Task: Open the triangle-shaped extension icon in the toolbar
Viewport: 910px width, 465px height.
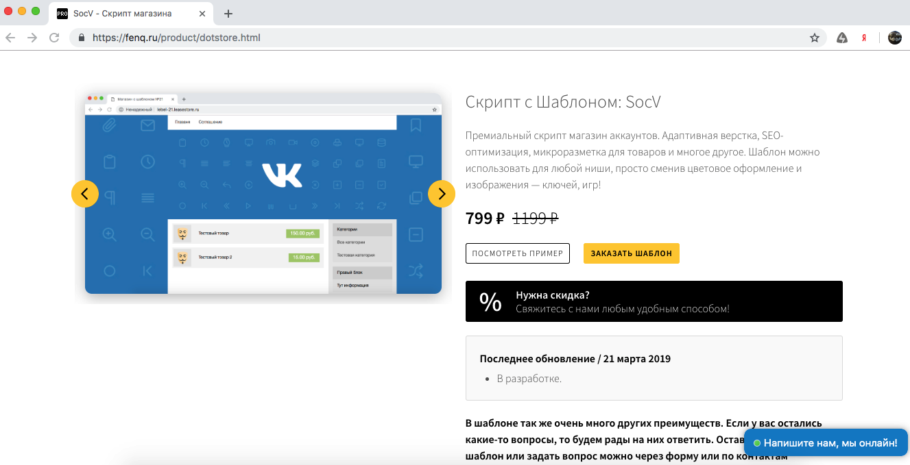Action: pos(842,38)
